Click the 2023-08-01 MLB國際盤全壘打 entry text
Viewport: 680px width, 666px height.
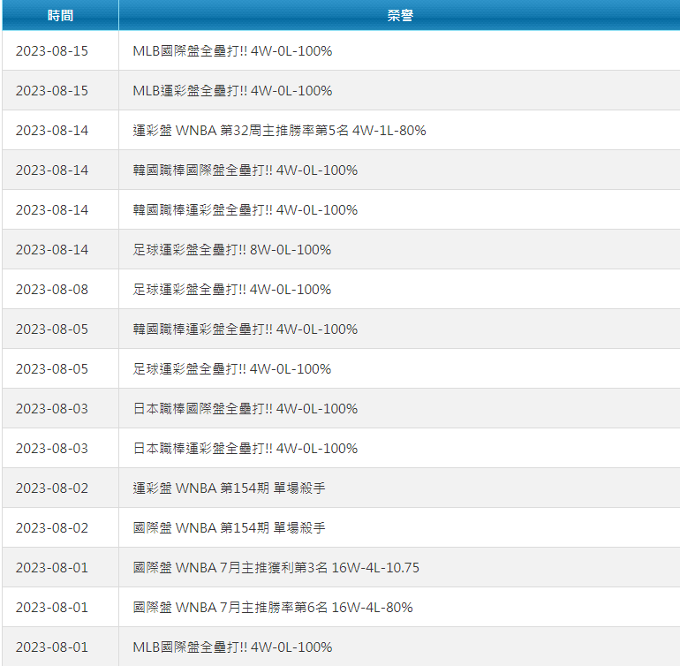coord(232,647)
